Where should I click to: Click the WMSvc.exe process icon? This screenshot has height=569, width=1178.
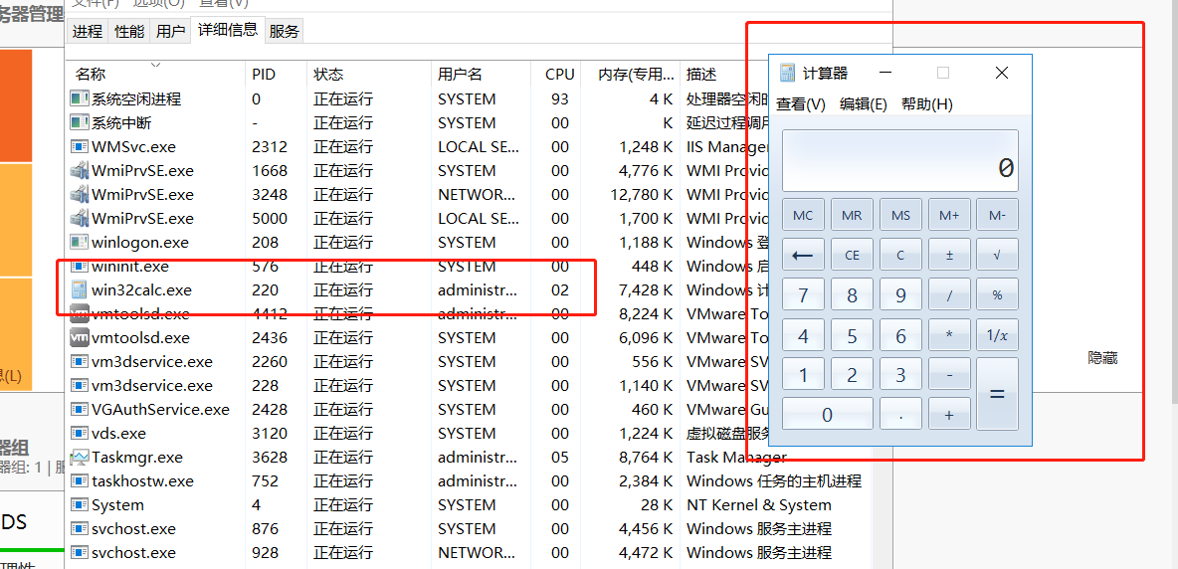tap(80, 147)
